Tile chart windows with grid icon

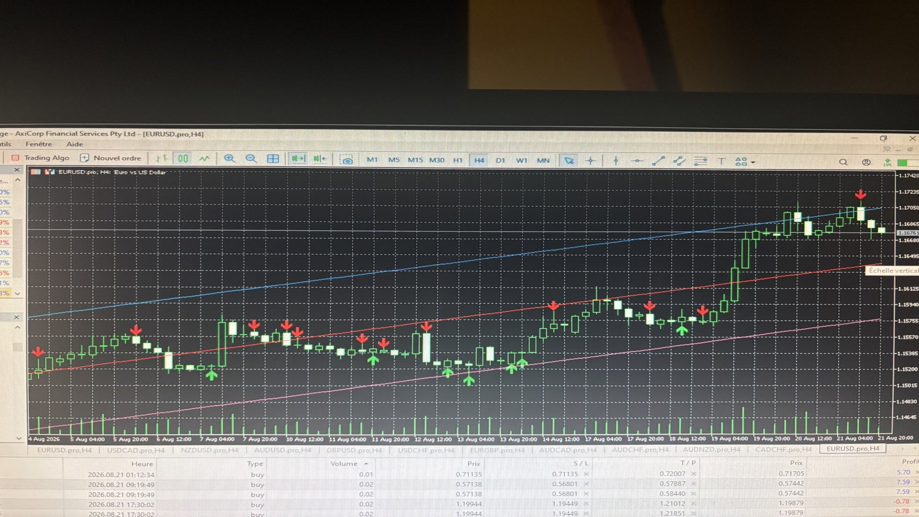click(273, 159)
